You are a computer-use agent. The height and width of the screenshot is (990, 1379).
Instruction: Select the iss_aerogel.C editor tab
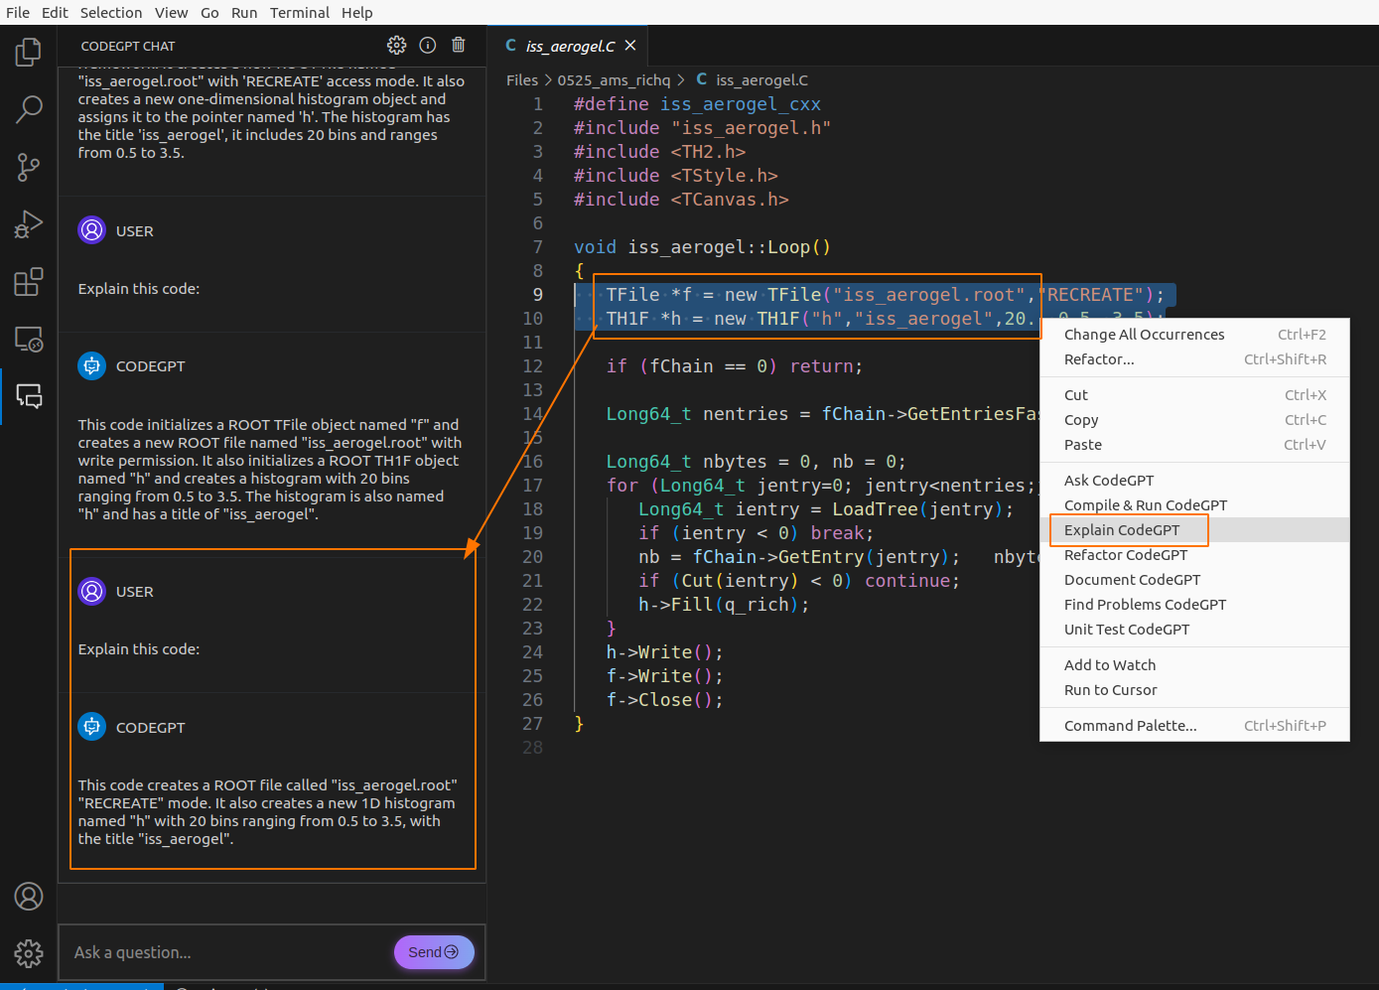pos(569,46)
